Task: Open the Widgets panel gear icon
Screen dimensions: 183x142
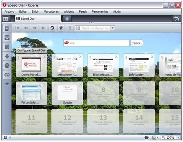Action: click(x=7, y=38)
